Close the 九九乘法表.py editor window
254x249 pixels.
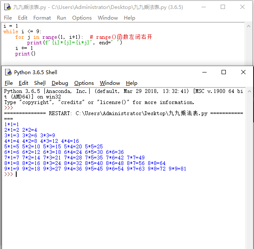point(242,7)
